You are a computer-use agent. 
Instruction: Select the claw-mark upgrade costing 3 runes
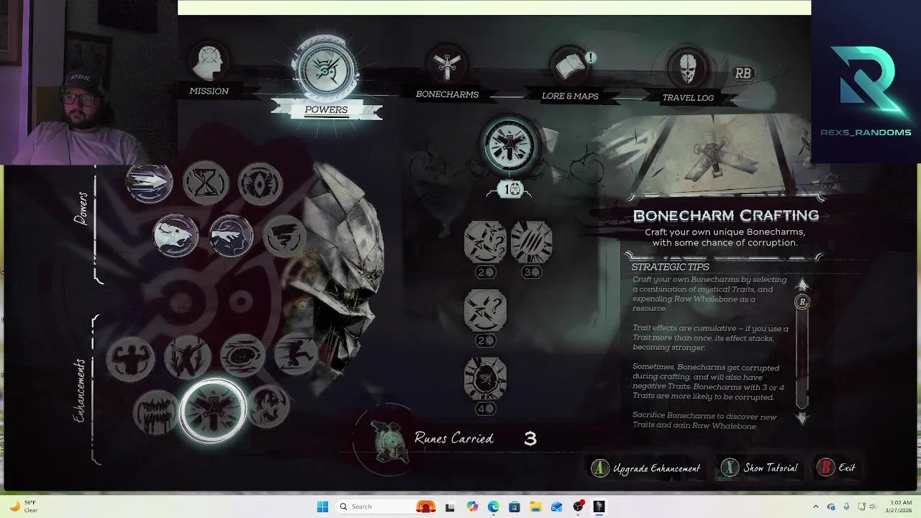[x=532, y=242]
